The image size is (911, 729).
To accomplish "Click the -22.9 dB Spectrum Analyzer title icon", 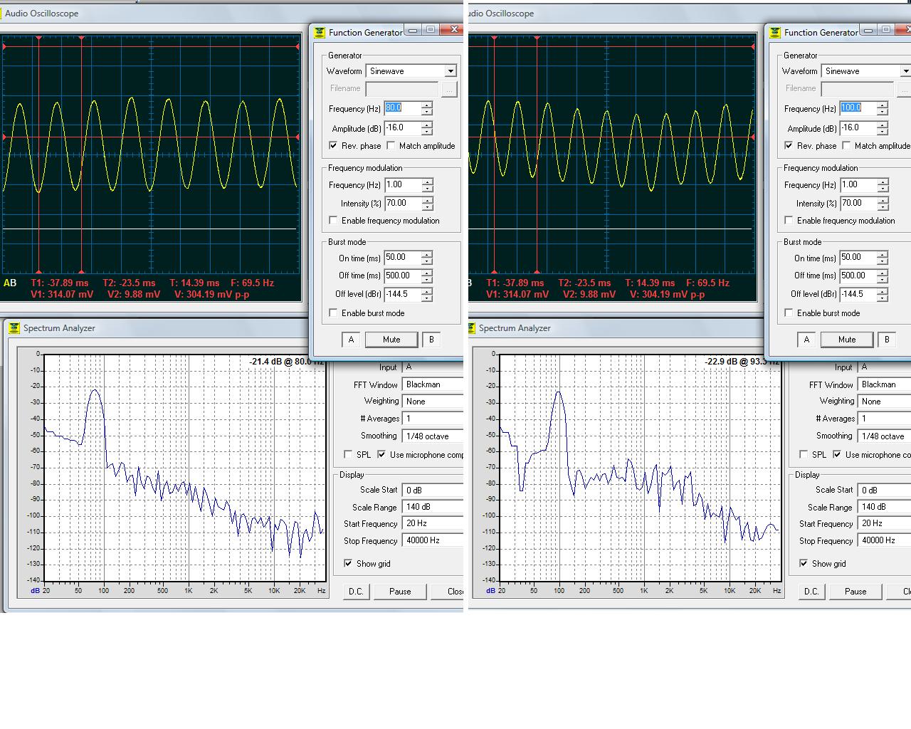I will tap(470, 328).
